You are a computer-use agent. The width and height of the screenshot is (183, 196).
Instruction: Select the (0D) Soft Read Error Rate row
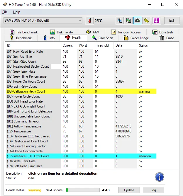(81, 101)
